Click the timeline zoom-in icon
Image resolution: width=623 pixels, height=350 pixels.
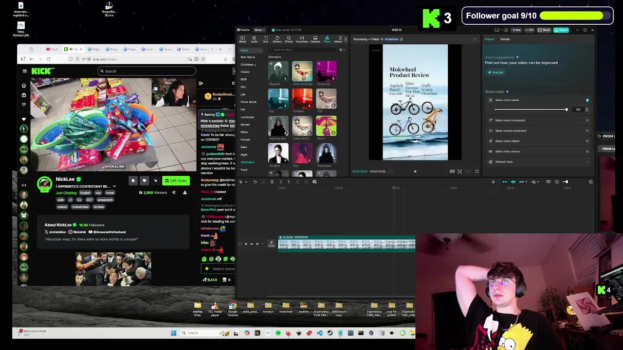tap(590, 182)
